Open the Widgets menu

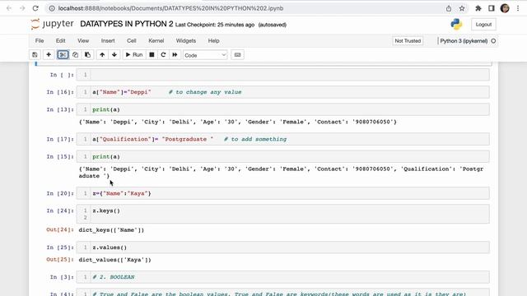click(186, 40)
